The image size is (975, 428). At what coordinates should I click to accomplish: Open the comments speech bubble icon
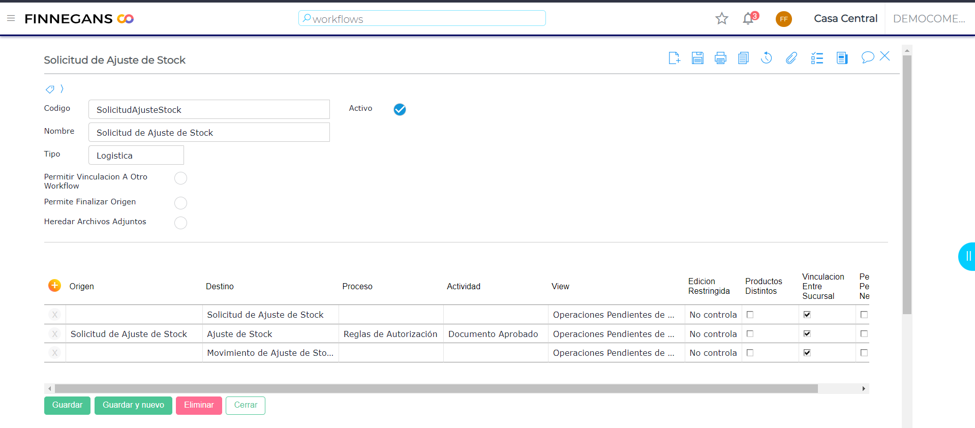[867, 57]
